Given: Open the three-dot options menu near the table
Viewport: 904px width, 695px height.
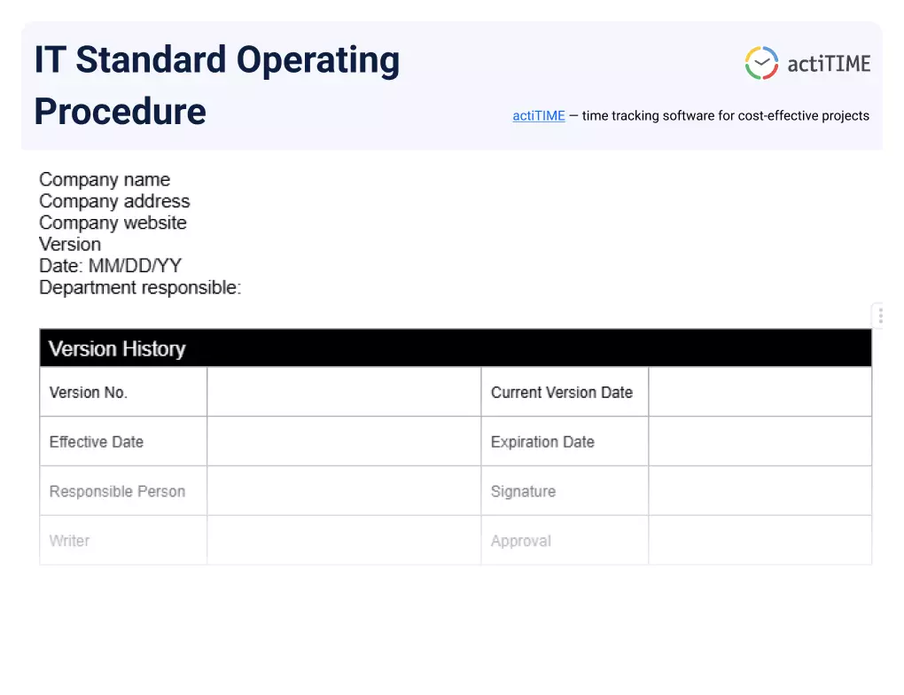Looking at the screenshot, I should click(x=879, y=315).
